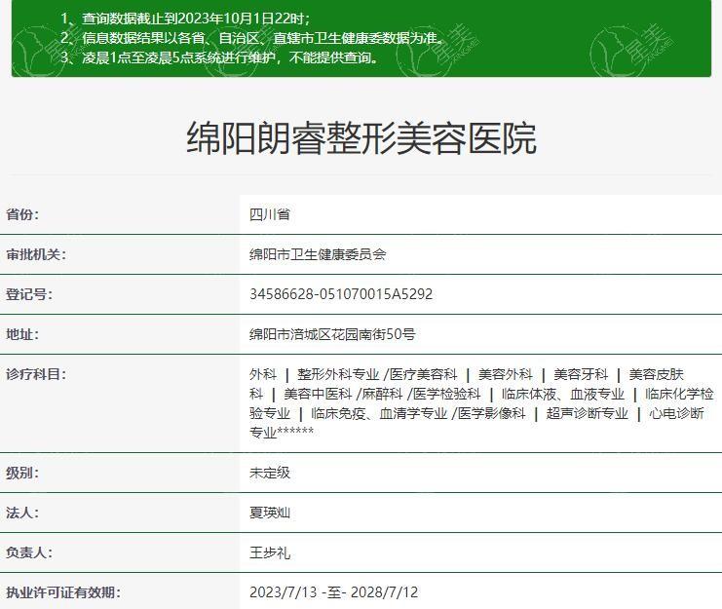Click the person in charge 王步礼
722x609 pixels.
point(270,552)
